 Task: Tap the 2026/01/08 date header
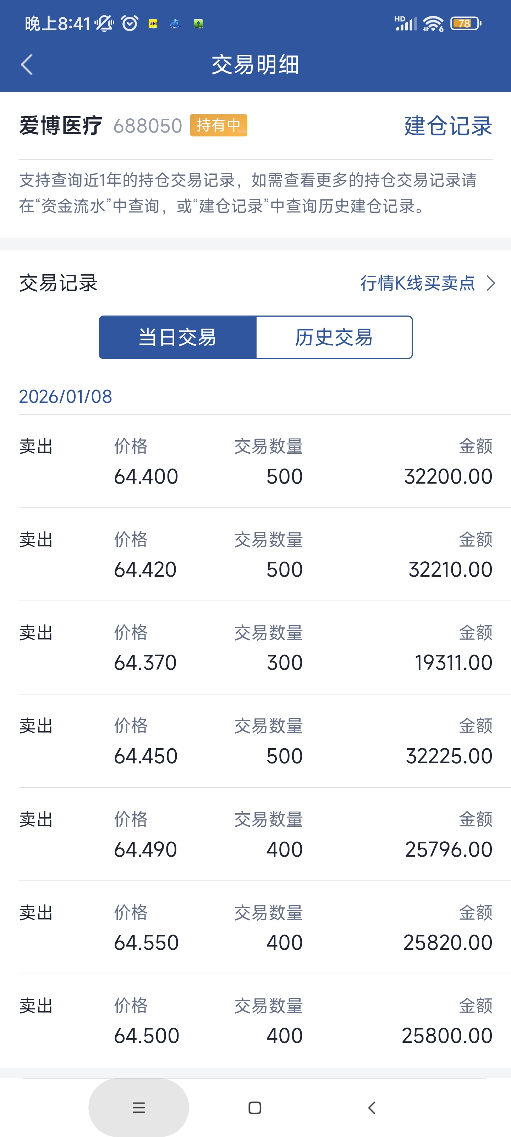(65, 397)
